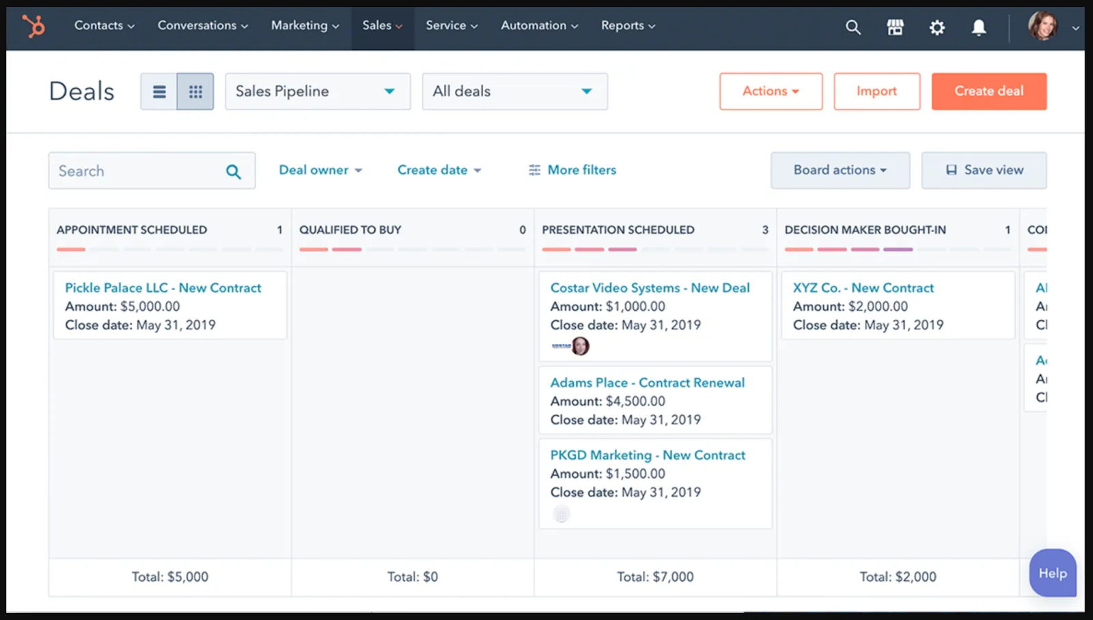This screenshot has height=620, width=1093.
Task: Open the All deals view dropdown
Action: coord(515,91)
